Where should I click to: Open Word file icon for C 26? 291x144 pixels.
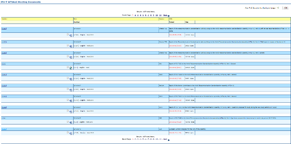71,35
